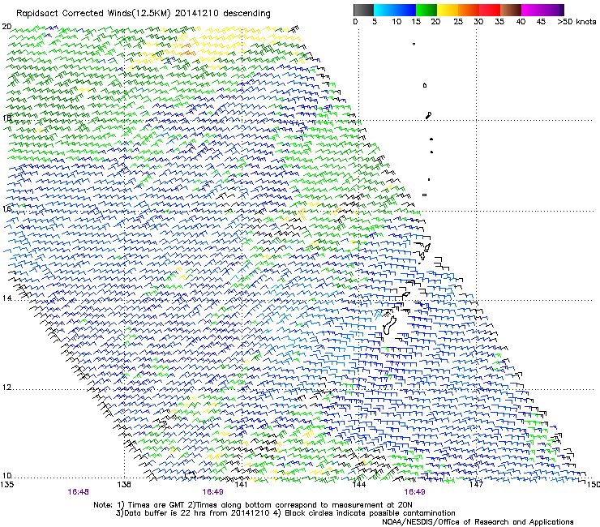Click the '20141210 descending' date in title
The height and width of the screenshot is (527, 600).
[x=223, y=14]
